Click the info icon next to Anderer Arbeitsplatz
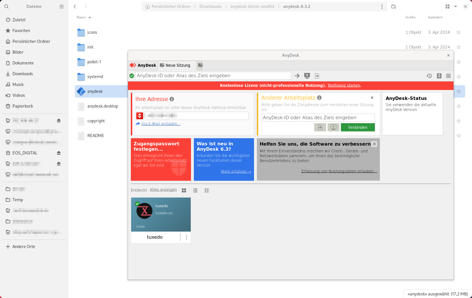This screenshot has width=472, height=298. tap(319, 98)
